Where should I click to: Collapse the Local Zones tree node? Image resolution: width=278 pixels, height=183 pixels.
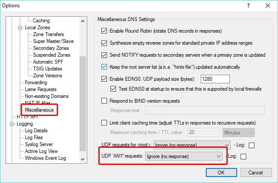click(x=20, y=27)
